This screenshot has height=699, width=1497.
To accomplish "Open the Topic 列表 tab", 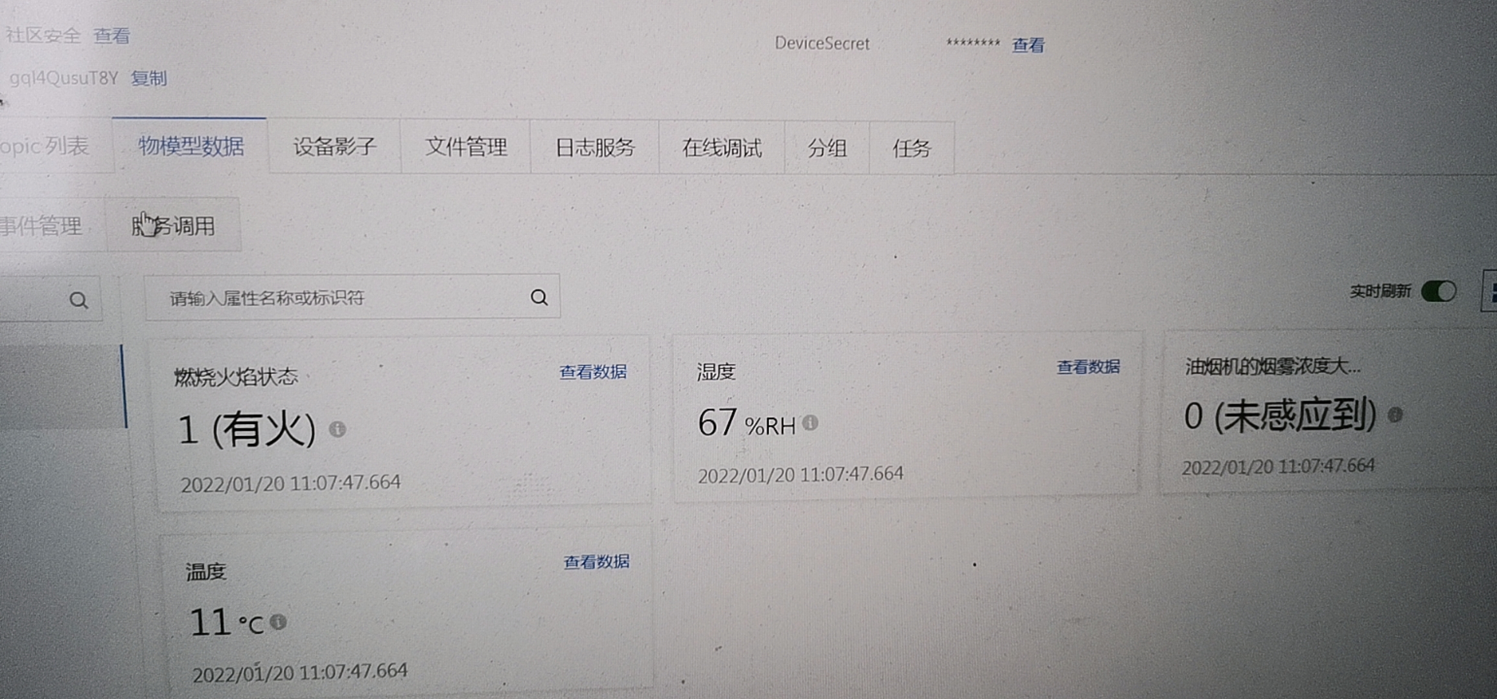I will coord(45,146).
